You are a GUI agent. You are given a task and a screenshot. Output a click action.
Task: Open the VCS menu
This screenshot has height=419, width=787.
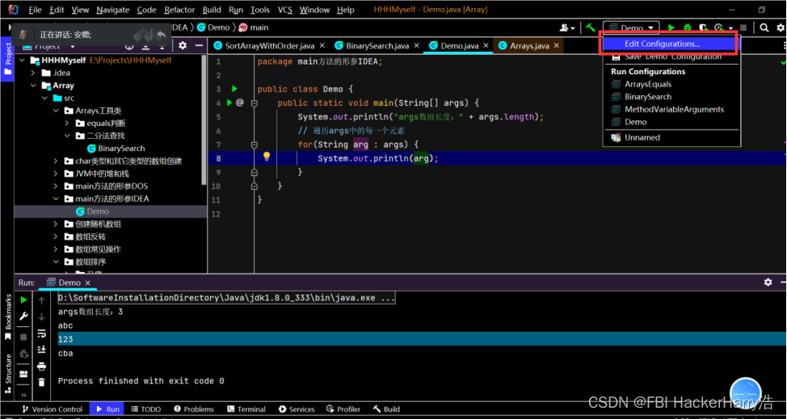(x=284, y=10)
